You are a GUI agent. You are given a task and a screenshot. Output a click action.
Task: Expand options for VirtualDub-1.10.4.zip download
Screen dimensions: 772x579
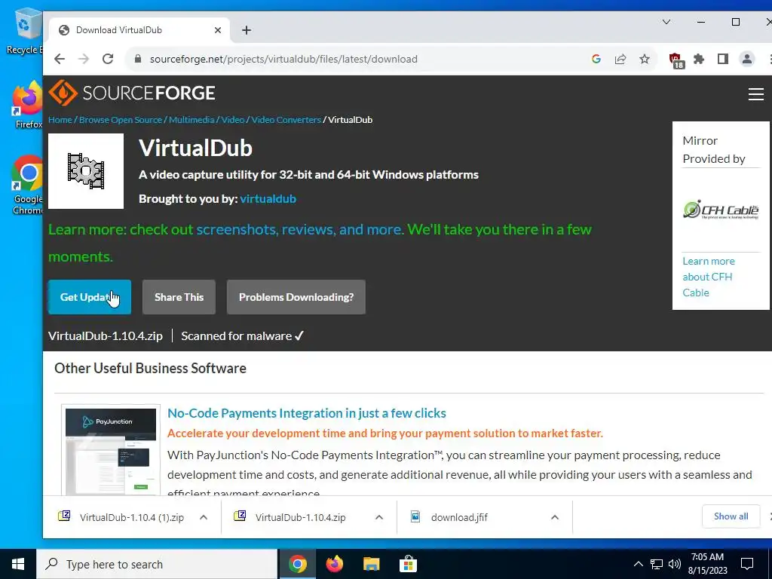point(379,517)
